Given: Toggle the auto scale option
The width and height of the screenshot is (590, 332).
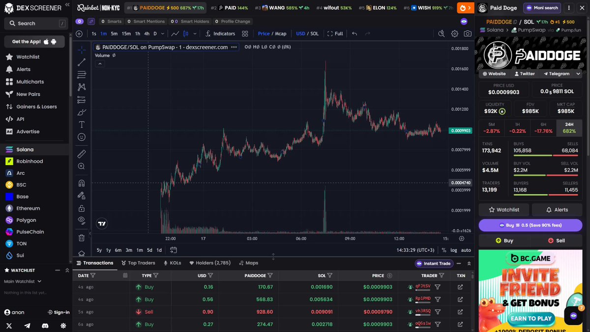Looking at the screenshot, I should tap(466, 250).
